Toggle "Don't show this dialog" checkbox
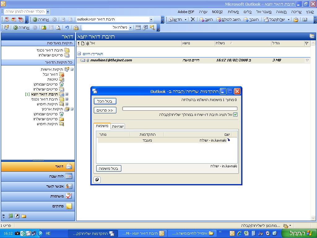317x238 pixels. coord(235,115)
